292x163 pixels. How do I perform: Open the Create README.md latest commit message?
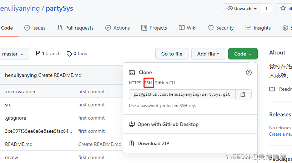60,75
